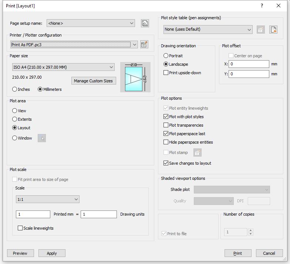
Task: Click the X plot offset input field
Action: click(249, 64)
